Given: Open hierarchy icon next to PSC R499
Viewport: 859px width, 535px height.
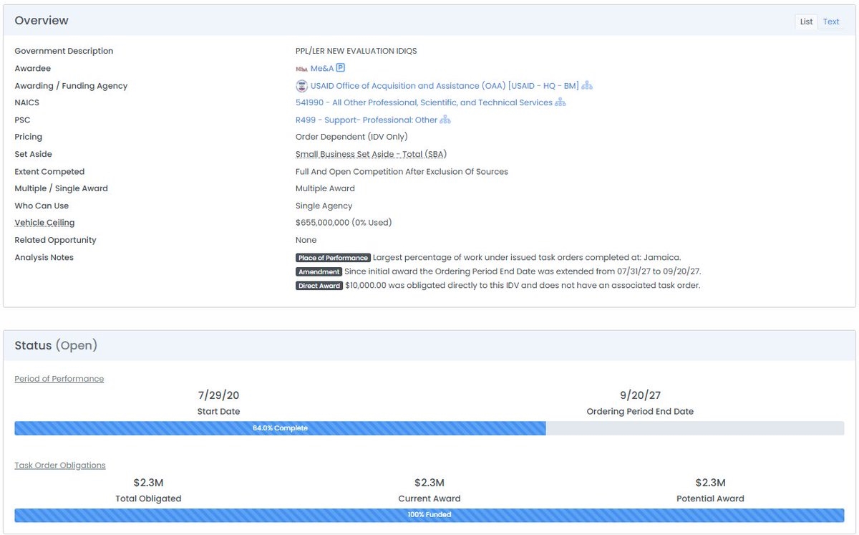Looking at the screenshot, I should coord(445,120).
